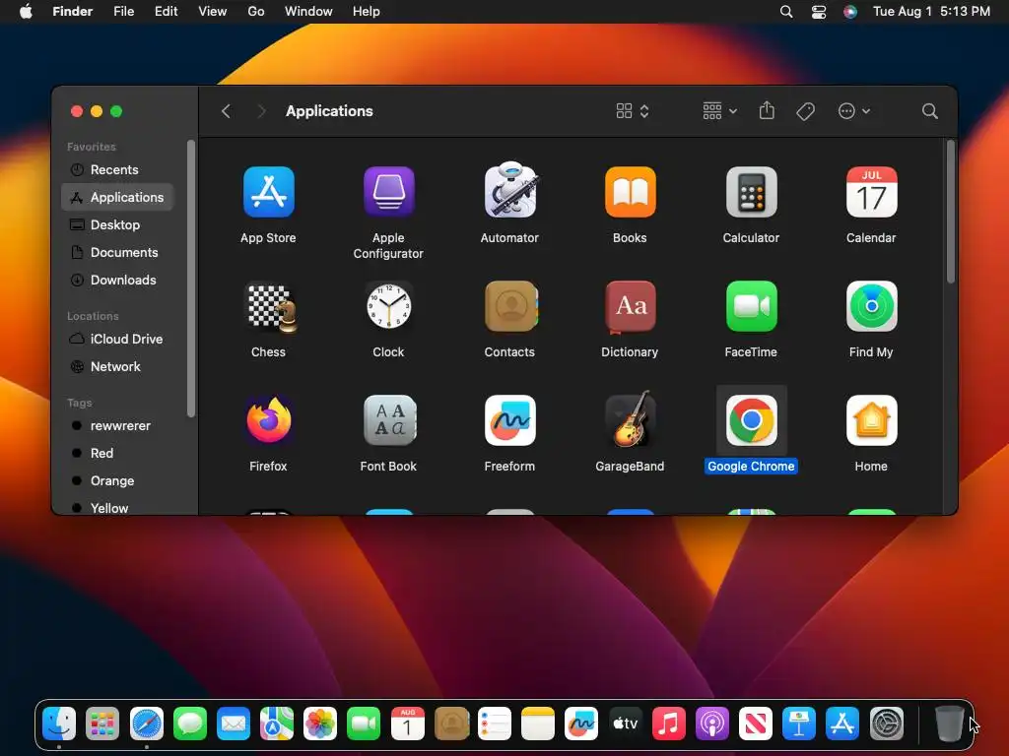The image size is (1009, 756).
Task: Open Photos from the Dock
Action: 320,724
